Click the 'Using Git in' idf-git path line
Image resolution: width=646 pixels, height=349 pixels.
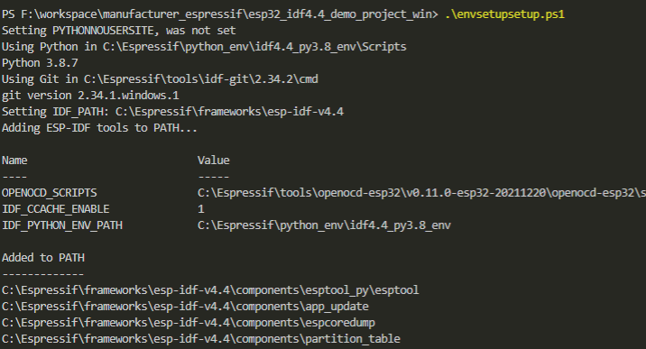click(x=160, y=79)
